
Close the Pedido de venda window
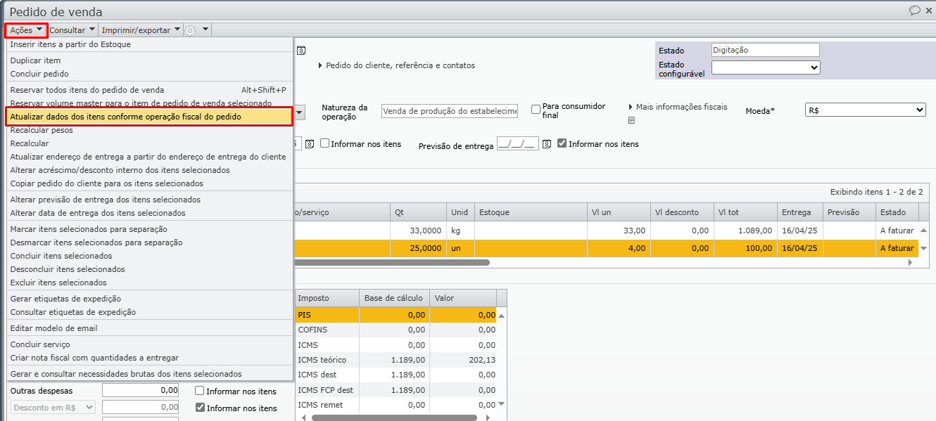[929, 11]
